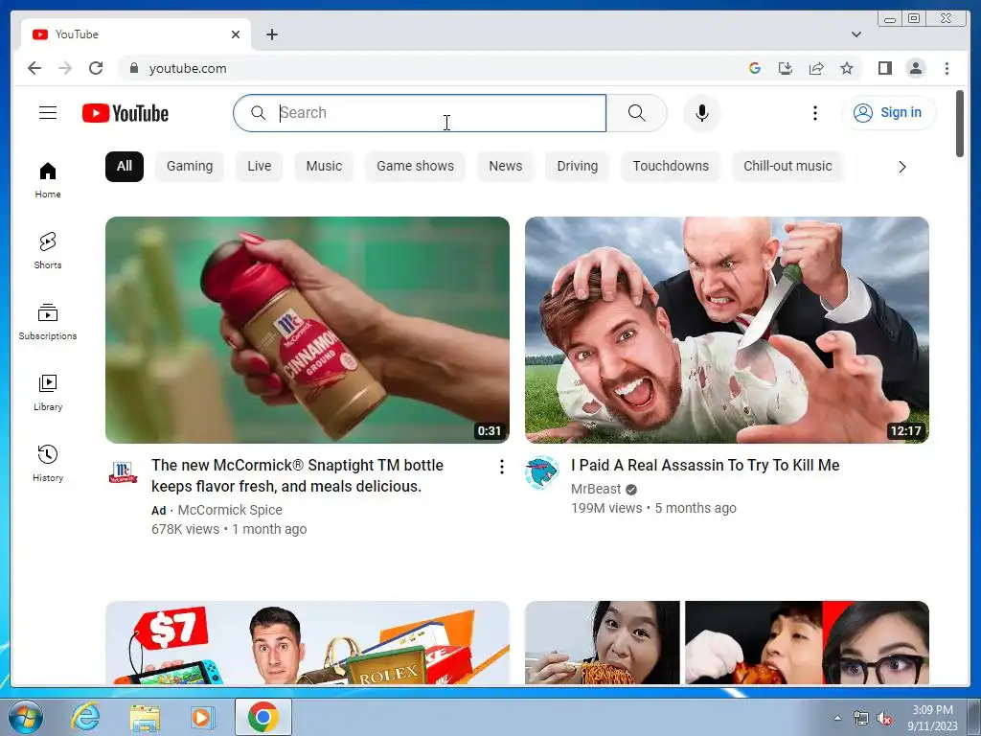Expand the tab search dropdown arrow

[856, 34]
